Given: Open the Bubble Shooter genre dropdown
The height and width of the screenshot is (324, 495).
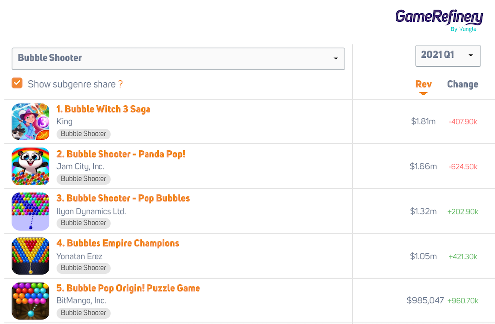Looking at the screenshot, I should coord(178,58).
